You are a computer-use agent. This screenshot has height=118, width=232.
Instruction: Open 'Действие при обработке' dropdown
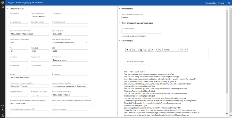[70, 42]
